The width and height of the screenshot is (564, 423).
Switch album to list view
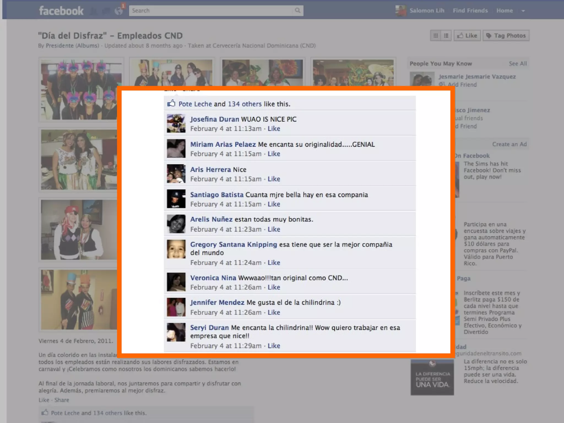[x=446, y=36]
